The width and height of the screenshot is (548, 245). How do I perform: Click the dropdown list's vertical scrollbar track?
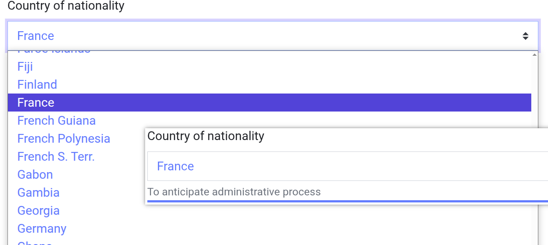click(534, 132)
